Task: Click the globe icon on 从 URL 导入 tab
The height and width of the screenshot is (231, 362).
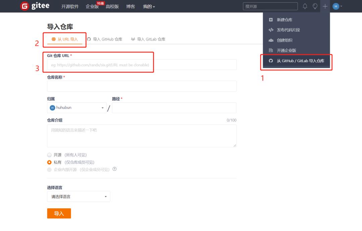Action: (53, 39)
